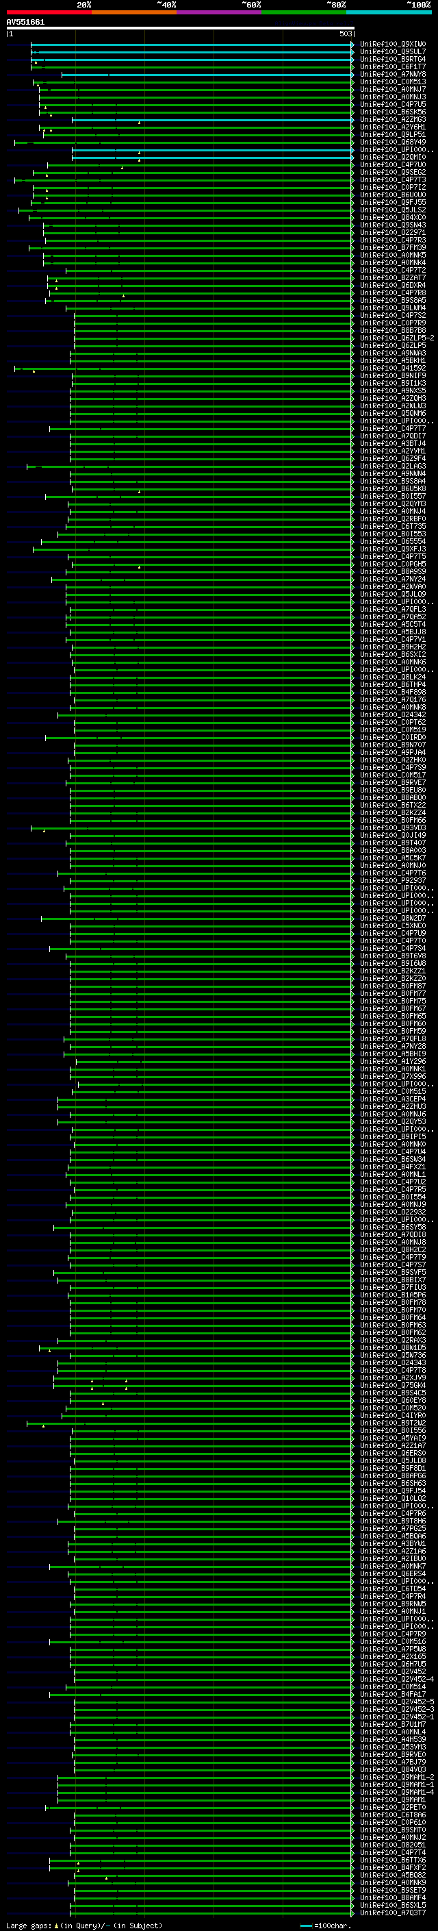Click the cyan ~100% identity legend segment
Screen dimensions: 438x1931
tap(389, 12)
